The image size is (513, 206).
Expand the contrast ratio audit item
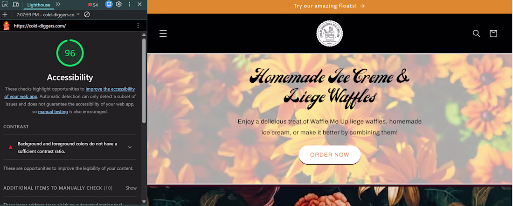click(x=70, y=147)
